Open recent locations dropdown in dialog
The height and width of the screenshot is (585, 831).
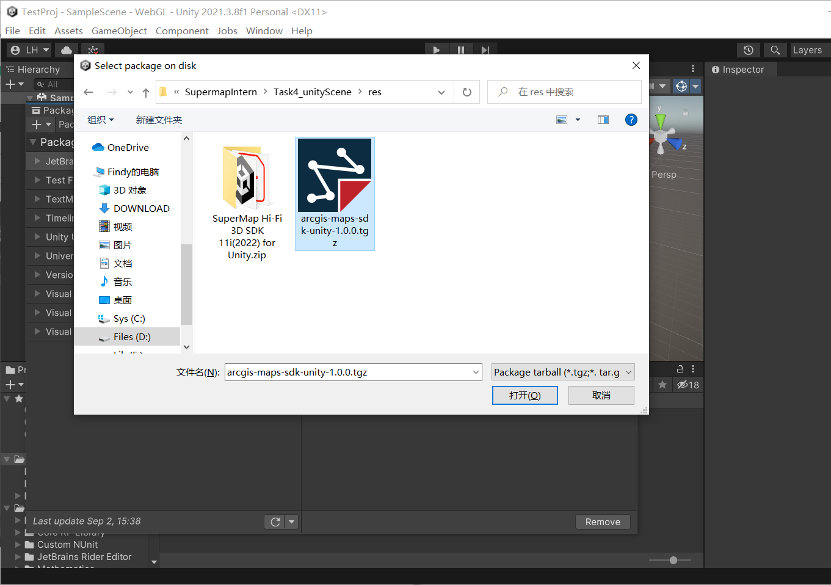[130, 92]
